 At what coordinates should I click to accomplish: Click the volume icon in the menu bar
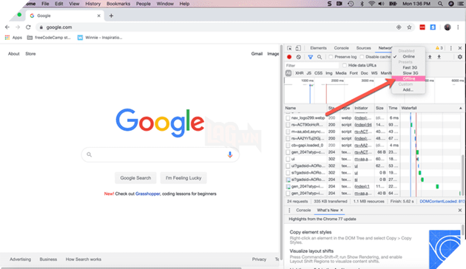click(381, 4)
